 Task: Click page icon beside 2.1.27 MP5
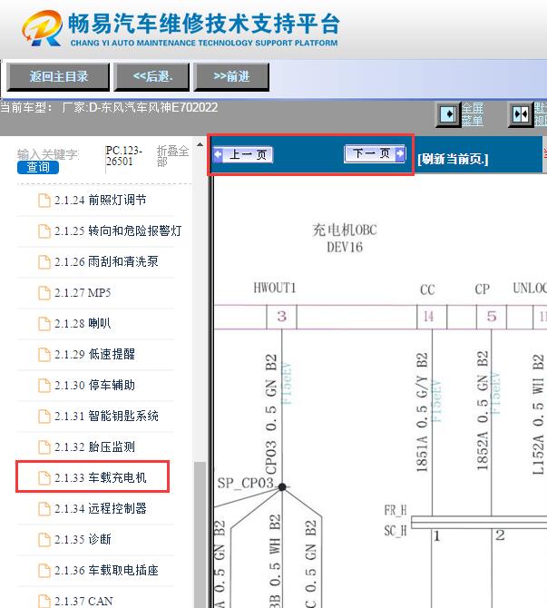(x=44, y=293)
